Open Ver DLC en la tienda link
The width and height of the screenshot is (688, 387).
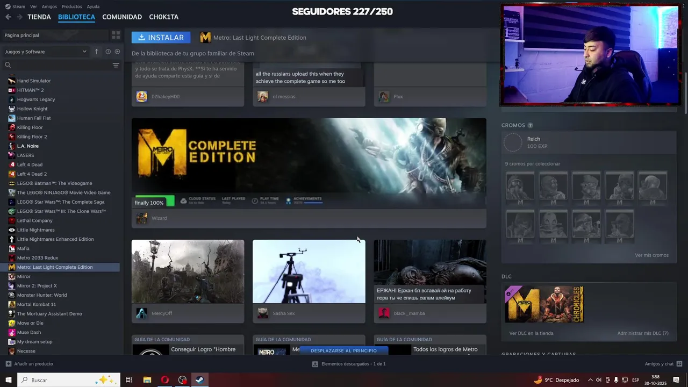531,333
